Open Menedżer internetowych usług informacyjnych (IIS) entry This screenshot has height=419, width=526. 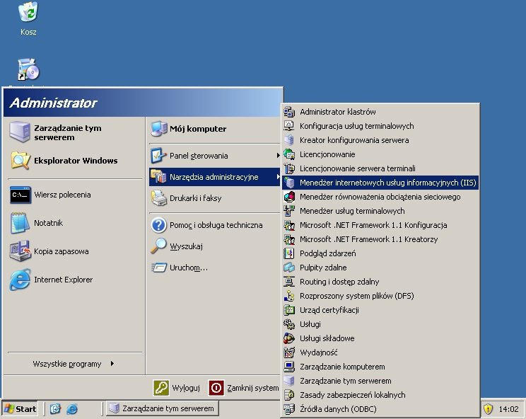380,183
